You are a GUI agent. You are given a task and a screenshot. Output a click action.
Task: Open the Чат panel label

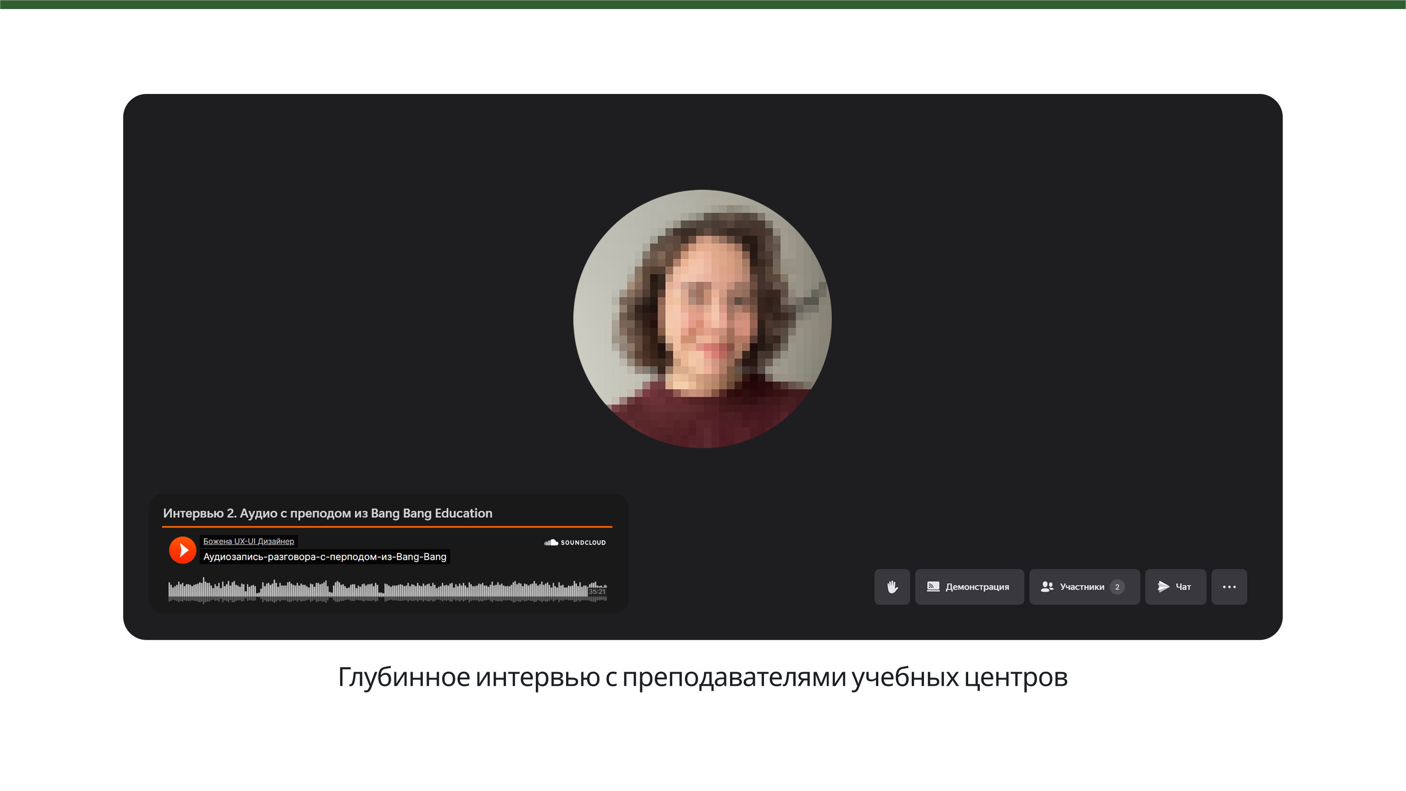1183,587
